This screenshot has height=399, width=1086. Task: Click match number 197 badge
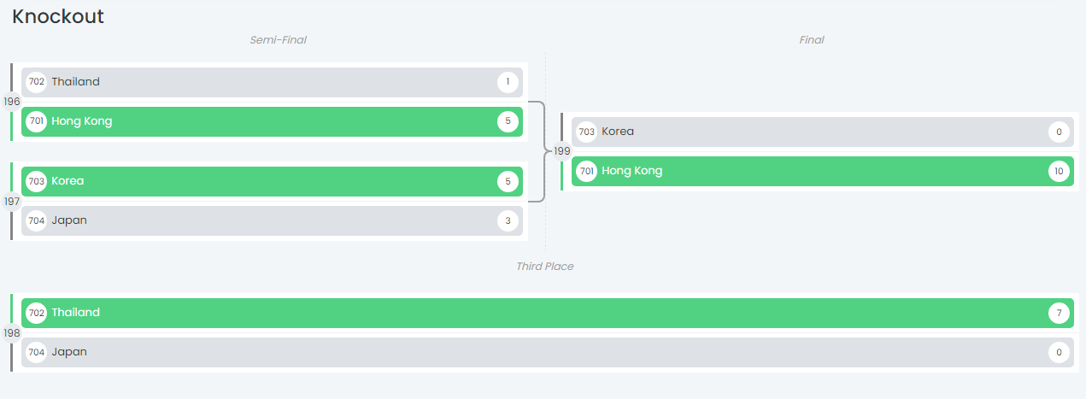[12, 202]
